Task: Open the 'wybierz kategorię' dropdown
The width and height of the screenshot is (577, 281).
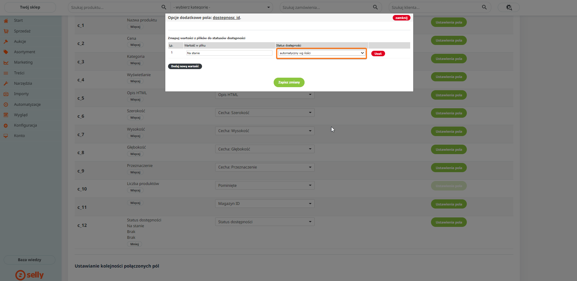Action: coord(222,7)
